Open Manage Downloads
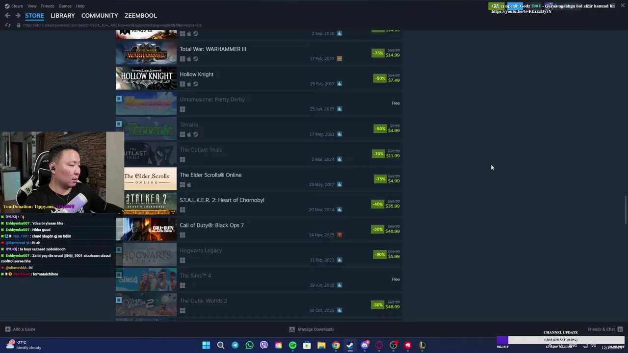Viewport: 628px width, 353px height. click(x=312, y=329)
